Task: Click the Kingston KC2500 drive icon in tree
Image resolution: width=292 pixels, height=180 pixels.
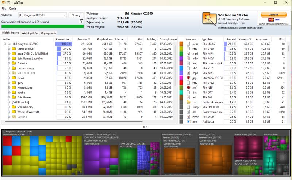Action: click(9, 44)
